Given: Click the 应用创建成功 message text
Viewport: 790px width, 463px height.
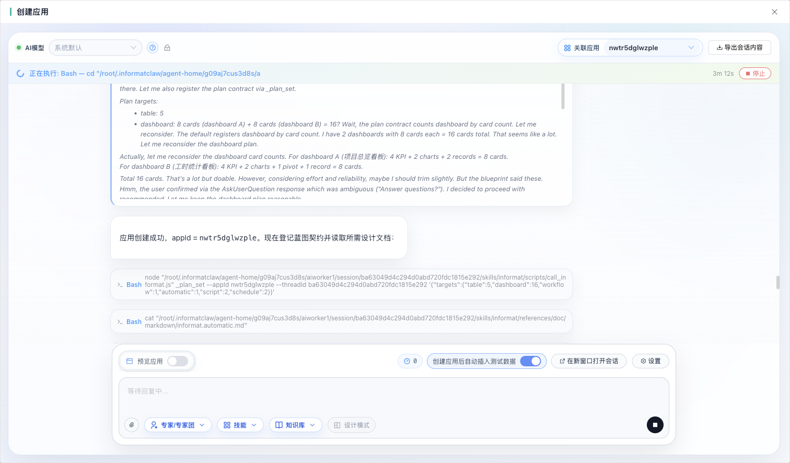Looking at the screenshot, I should [x=257, y=238].
